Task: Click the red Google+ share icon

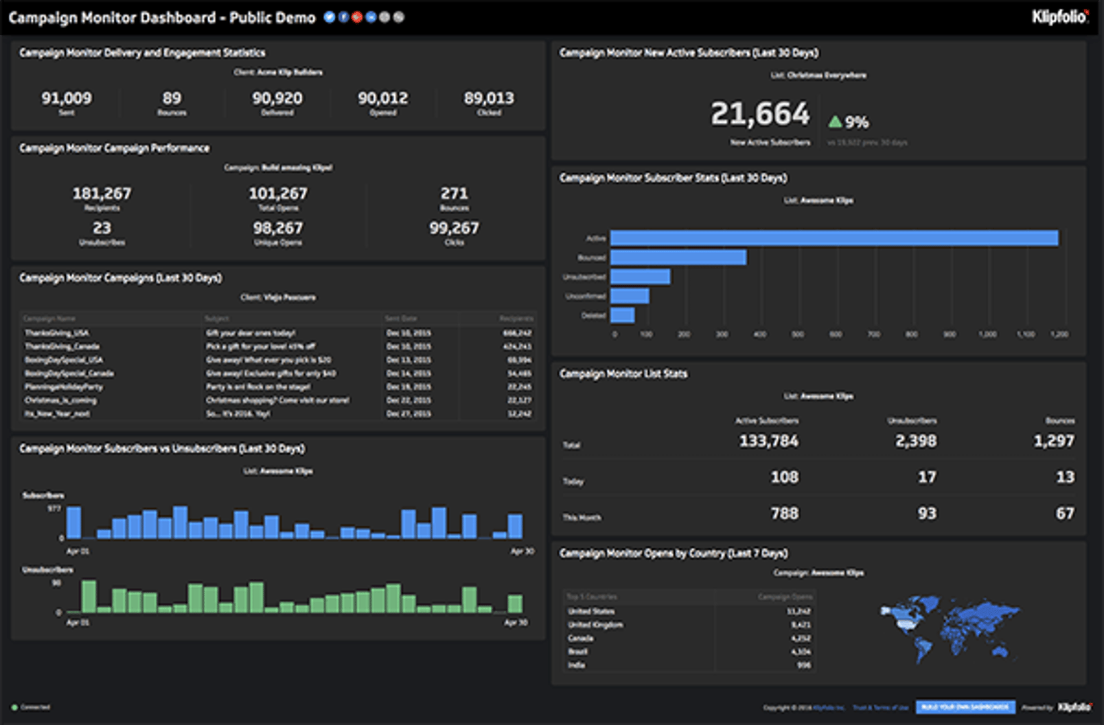Action: [x=357, y=17]
